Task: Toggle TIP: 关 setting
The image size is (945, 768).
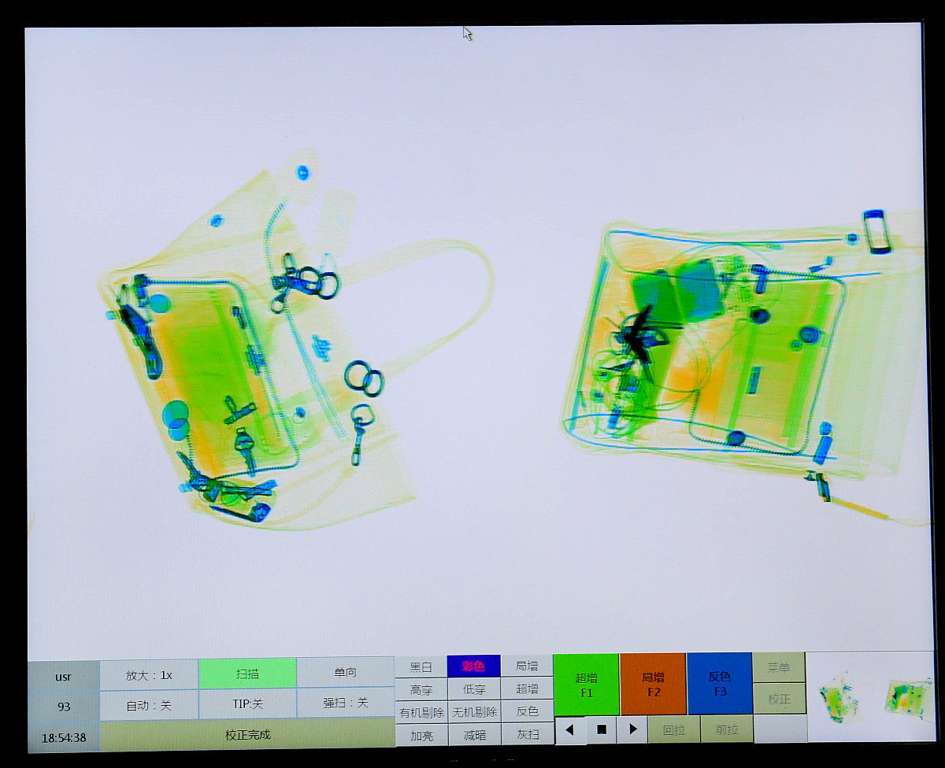Action: [247, 704]
